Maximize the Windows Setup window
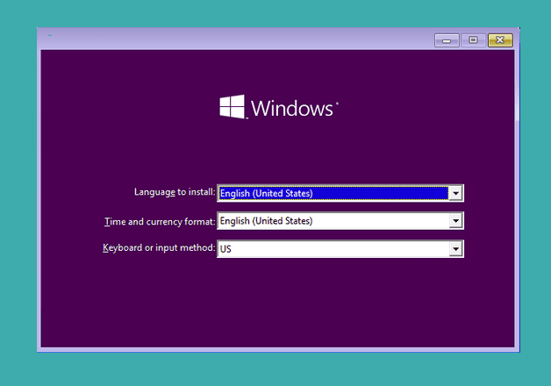Image resolution: width=551 pixels, height=386 pixels. [x=473, y=40]
